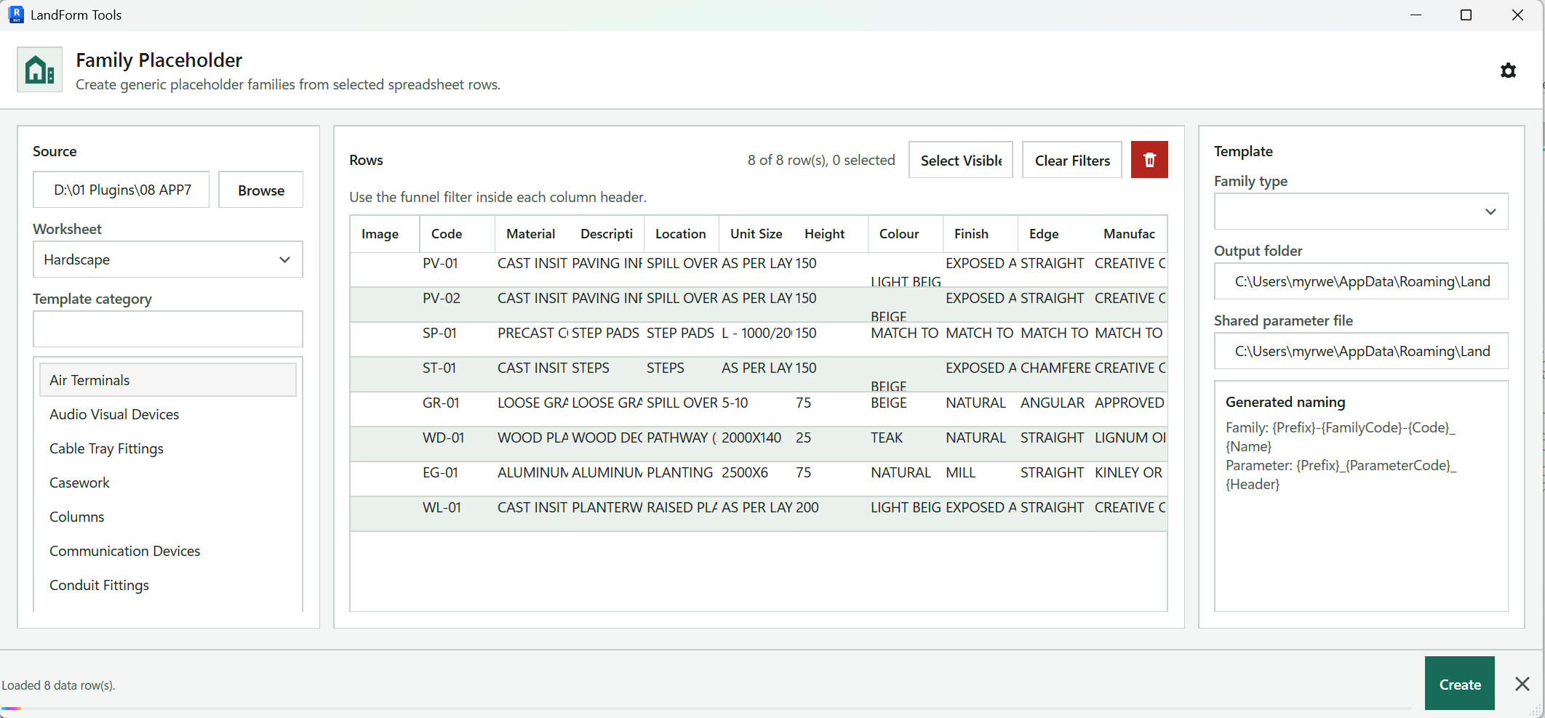Select Cable Tray Fittings category
The image size is (1545, 718).
click(x=168, y=448)
